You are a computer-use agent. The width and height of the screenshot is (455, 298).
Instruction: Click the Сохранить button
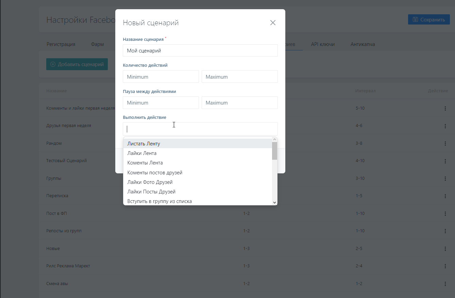point(429,19)
